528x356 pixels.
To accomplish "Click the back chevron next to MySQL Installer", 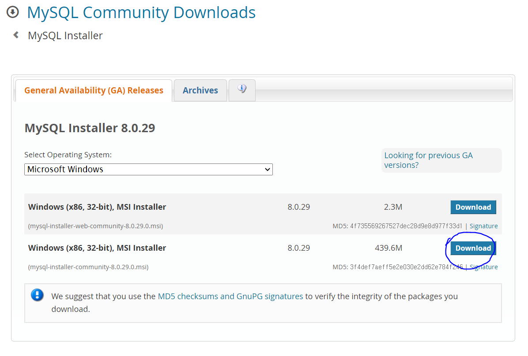I will pyautogui.click(x=16, y=35).
